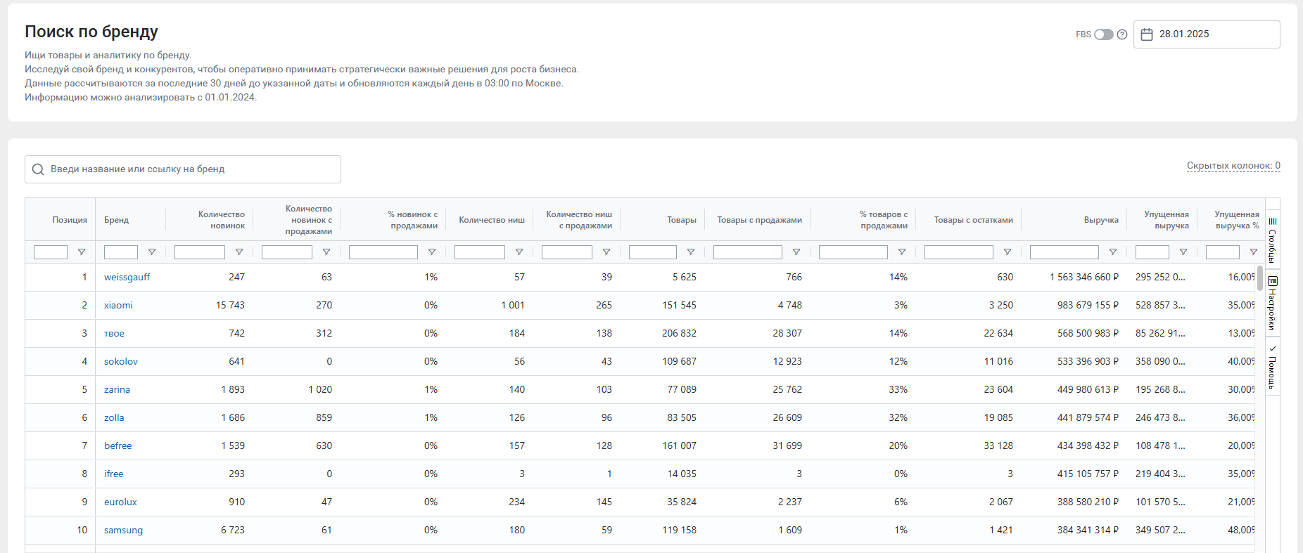Sort by Количество ниш header
Viewport: 1303px width, 553px height.
point(492,220)
